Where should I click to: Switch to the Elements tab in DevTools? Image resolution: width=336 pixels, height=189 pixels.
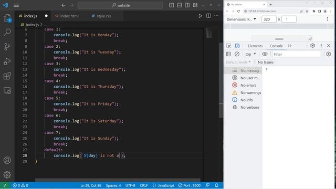(255, 46)
